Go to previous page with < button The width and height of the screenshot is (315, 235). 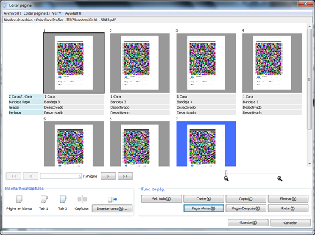tap(30, 176)
